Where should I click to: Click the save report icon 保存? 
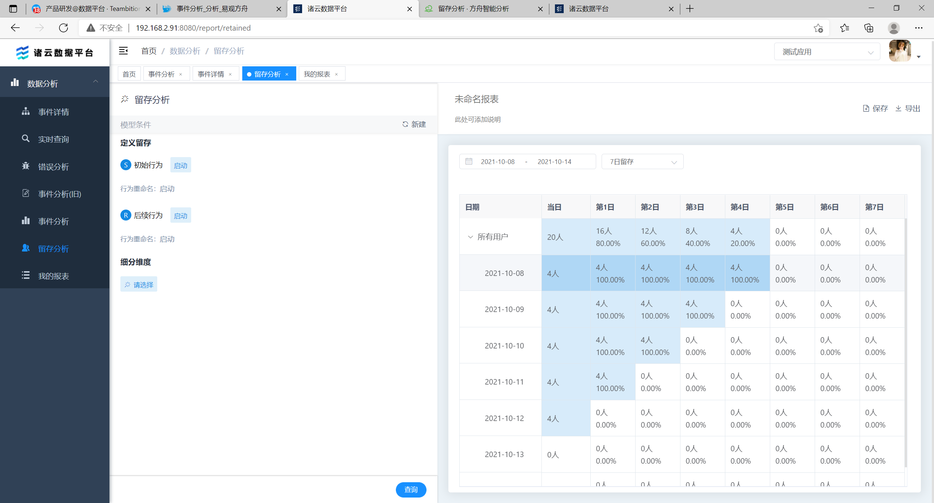click(875, 108)
